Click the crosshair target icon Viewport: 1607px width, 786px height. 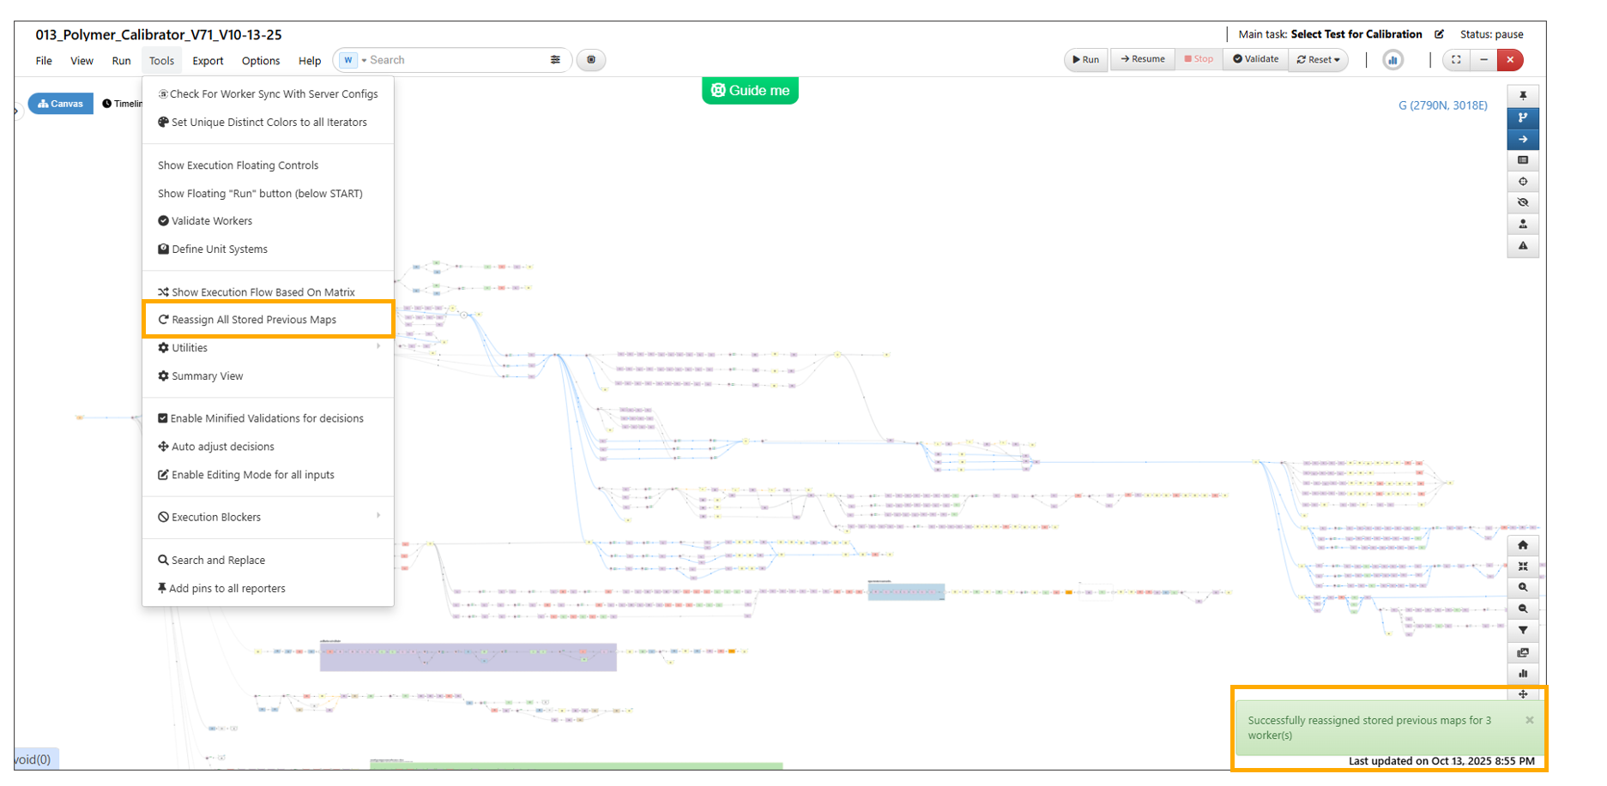tap(1522, 182)
